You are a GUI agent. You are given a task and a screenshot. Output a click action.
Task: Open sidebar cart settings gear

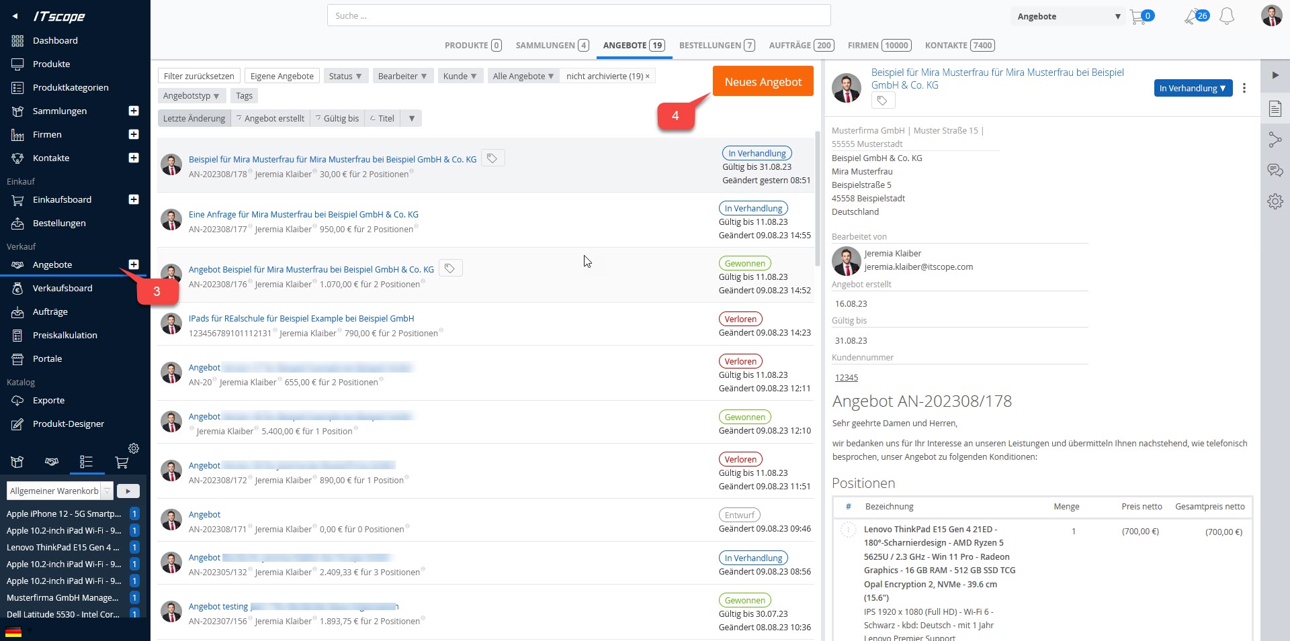click(134, 448)
